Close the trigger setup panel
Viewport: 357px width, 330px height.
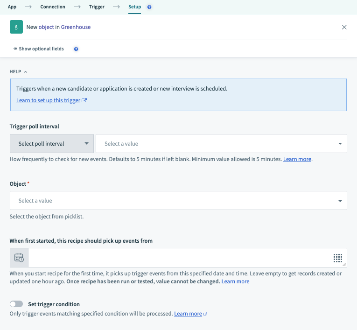click(344, 27)
